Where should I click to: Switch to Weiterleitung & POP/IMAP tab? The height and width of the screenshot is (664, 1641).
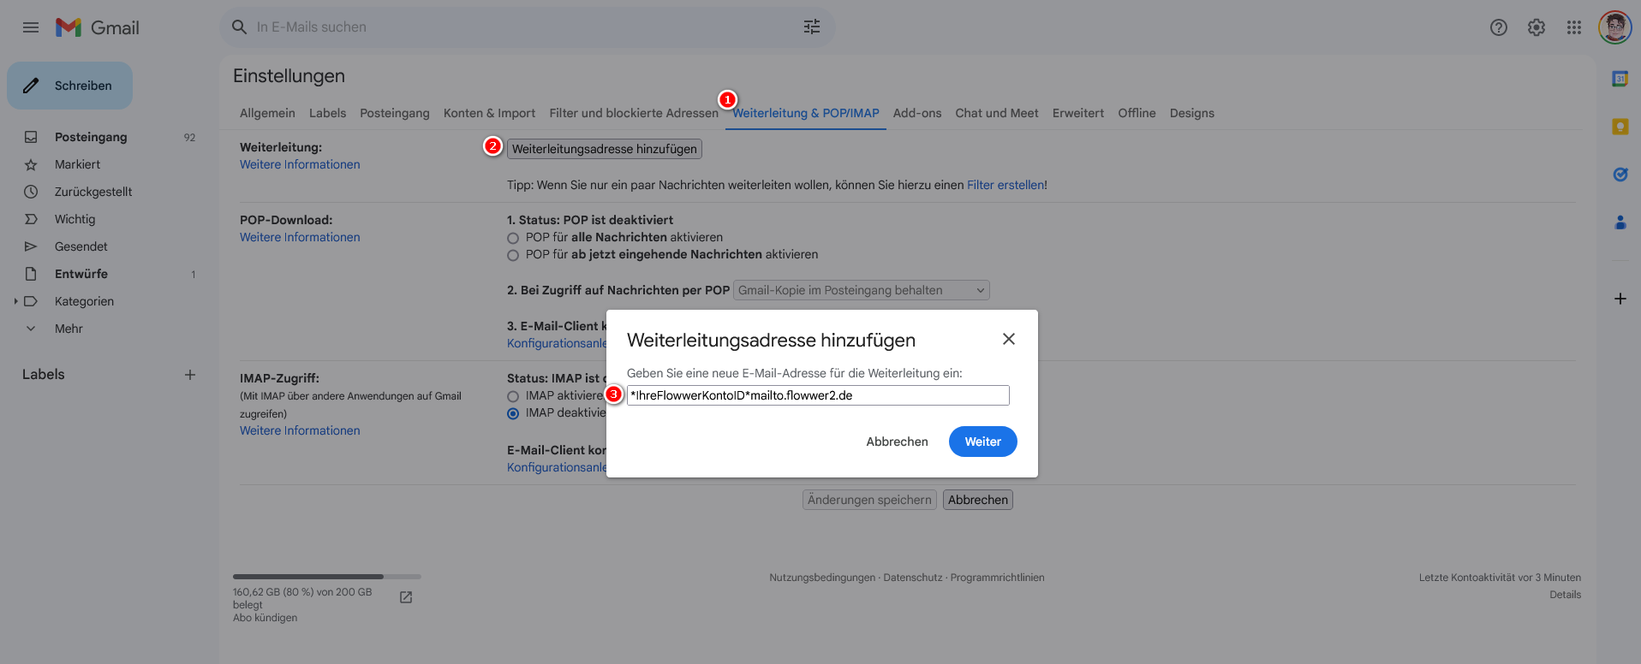click(806, 113)
